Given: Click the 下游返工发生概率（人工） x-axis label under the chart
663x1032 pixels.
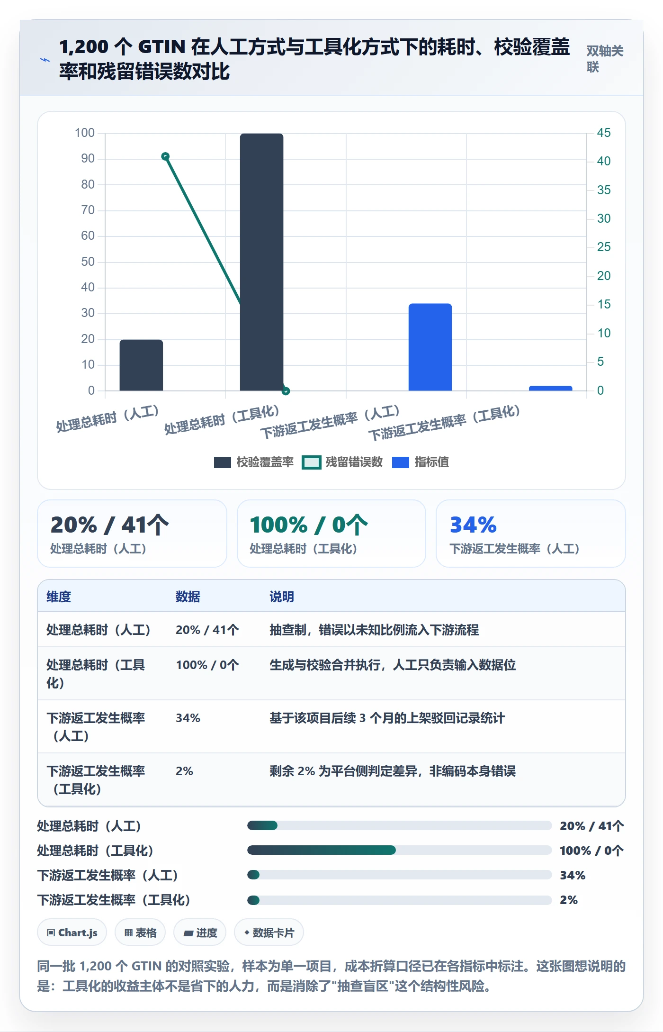Looking at the screenshot, I should point(331,421).
